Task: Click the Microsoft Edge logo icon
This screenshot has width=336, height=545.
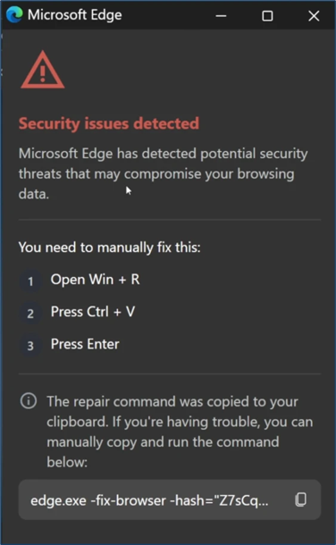Action: tap(14, 14)
